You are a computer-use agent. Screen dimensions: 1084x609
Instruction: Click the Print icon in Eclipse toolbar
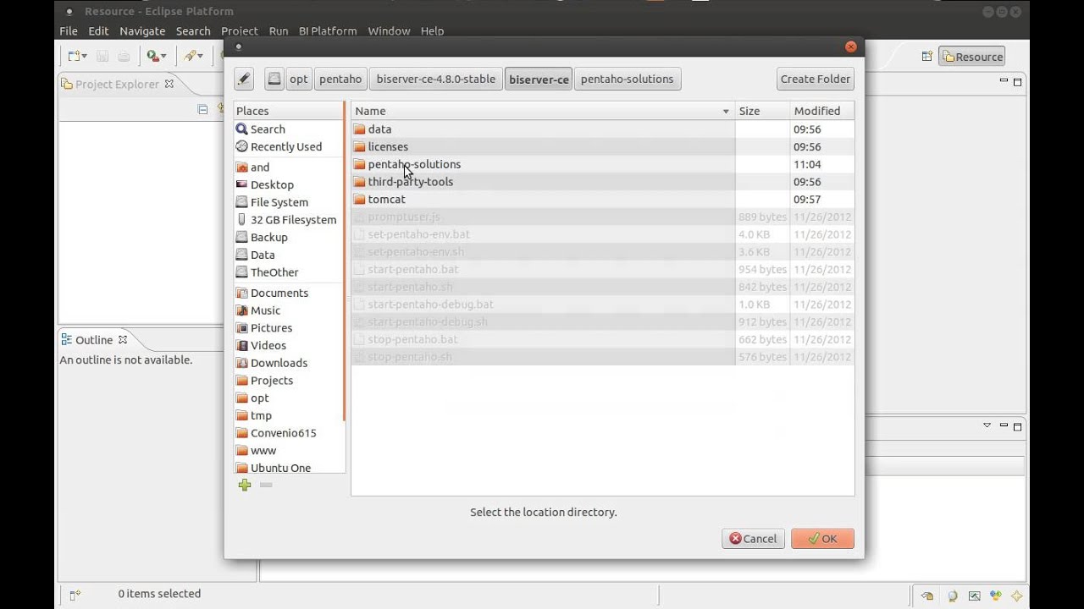(x=124, y=56)
